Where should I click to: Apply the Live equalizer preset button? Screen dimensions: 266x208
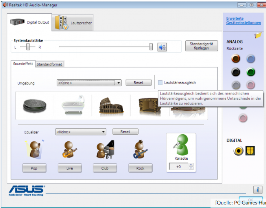(70, 168)
